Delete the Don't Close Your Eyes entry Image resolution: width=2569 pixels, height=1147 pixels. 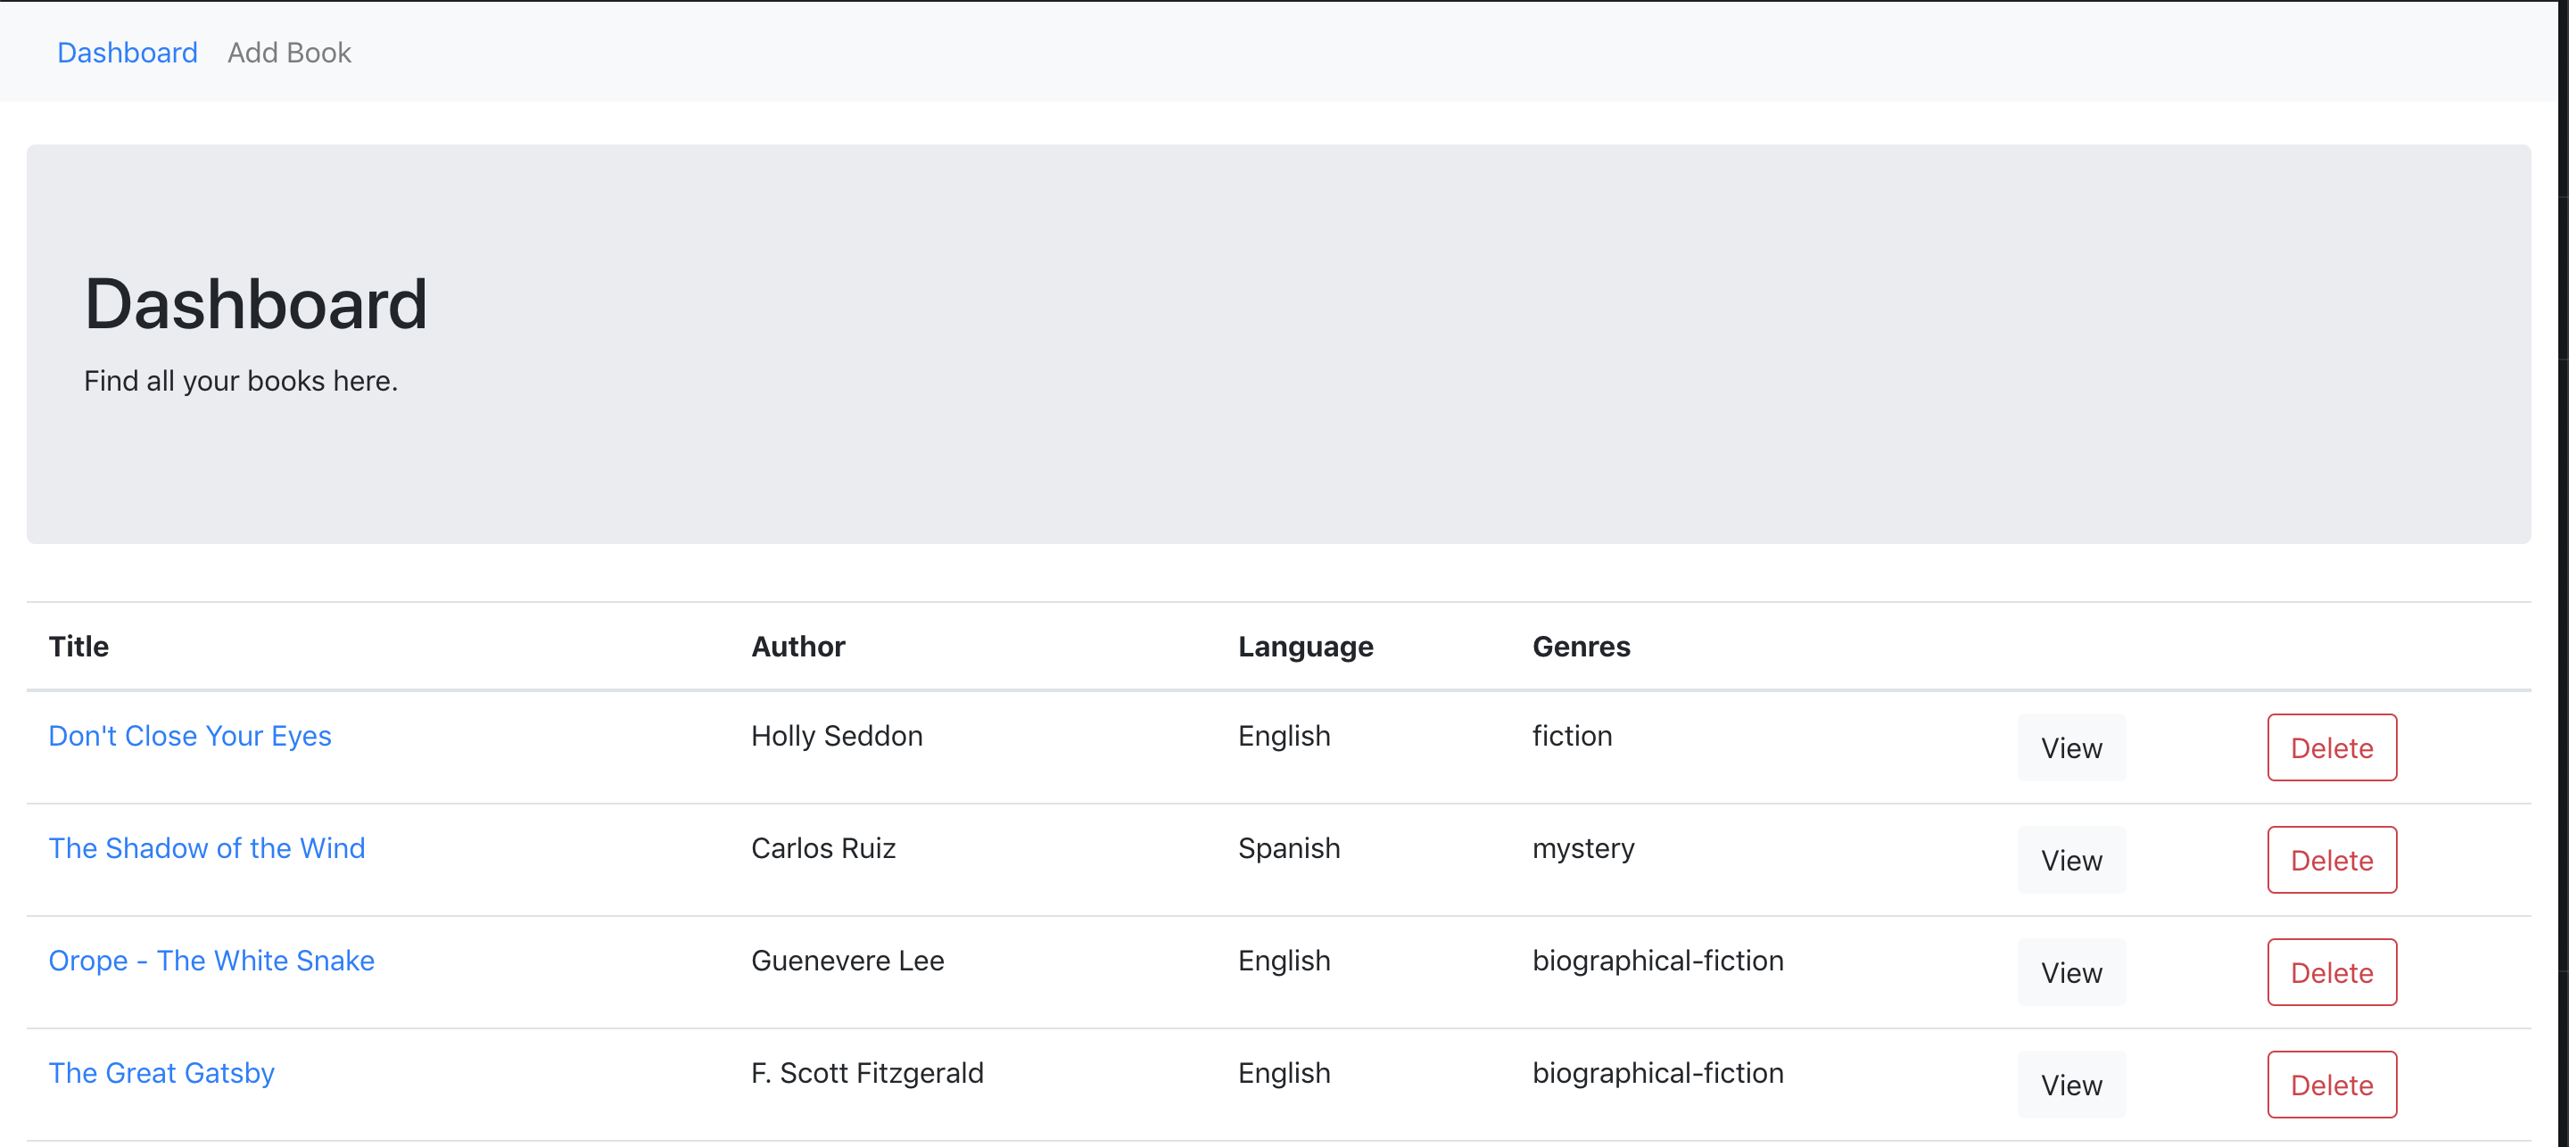(x=2331, y=747)
